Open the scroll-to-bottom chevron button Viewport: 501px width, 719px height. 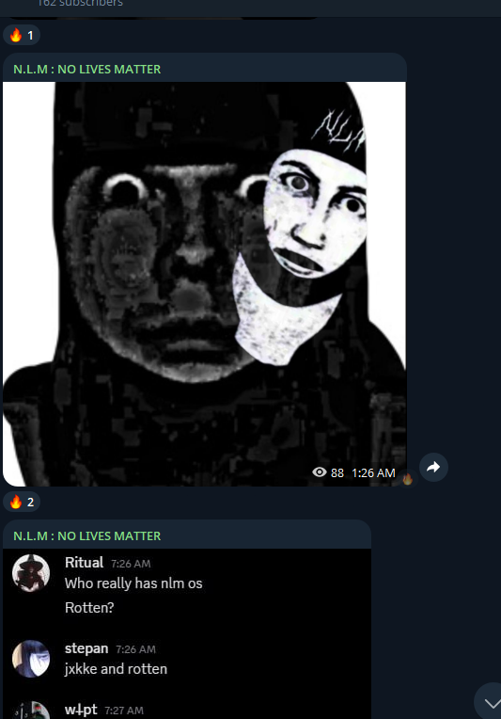(491, 702)
